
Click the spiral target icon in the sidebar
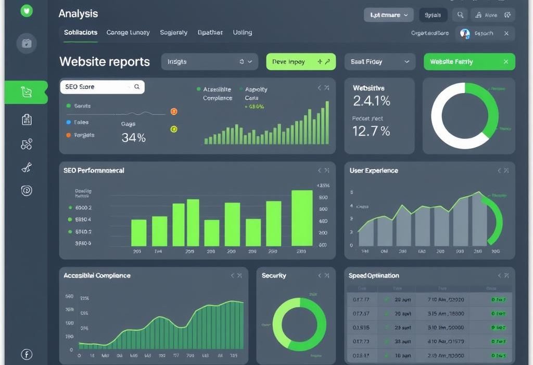coord(27,191)
